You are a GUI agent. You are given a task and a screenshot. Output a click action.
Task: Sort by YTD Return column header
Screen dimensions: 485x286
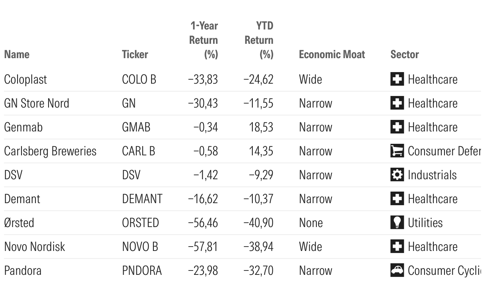pos(259,40)
